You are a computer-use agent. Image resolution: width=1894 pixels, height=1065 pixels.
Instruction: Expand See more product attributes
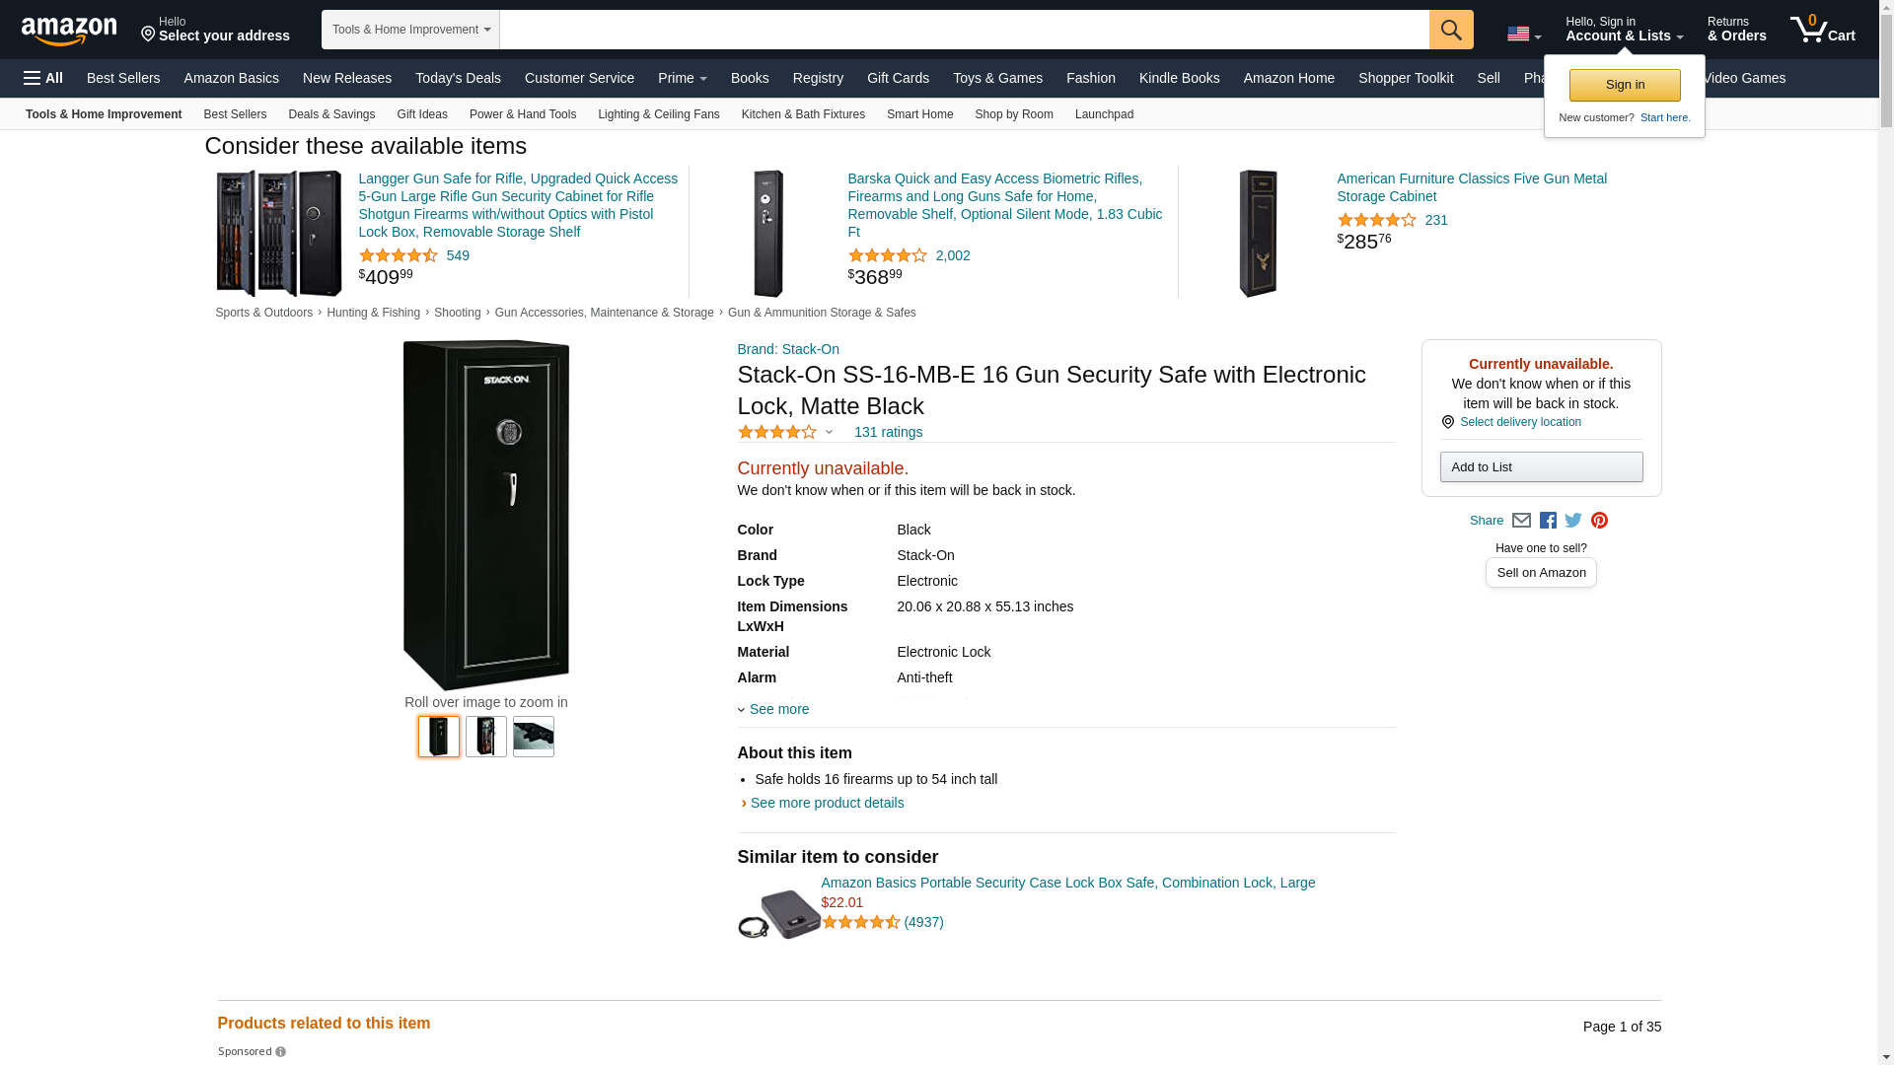(x=778, y=709)
